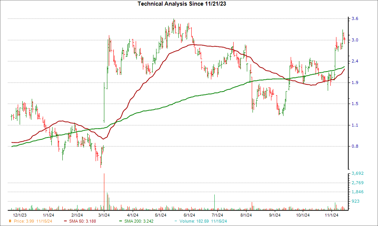Click the 923 volume axis label
378x226 pixels.
tap(356, 201)
